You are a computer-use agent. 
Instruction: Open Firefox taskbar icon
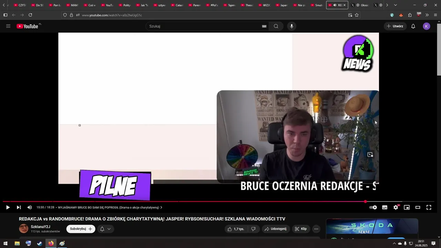click(51, 244)
